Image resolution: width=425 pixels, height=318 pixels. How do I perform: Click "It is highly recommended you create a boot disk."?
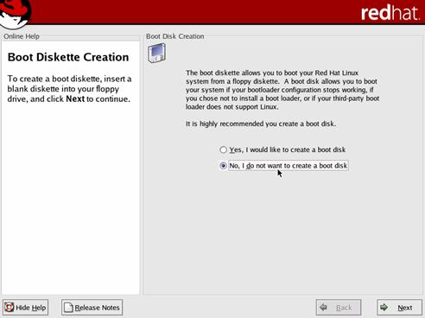coord(261,124)
